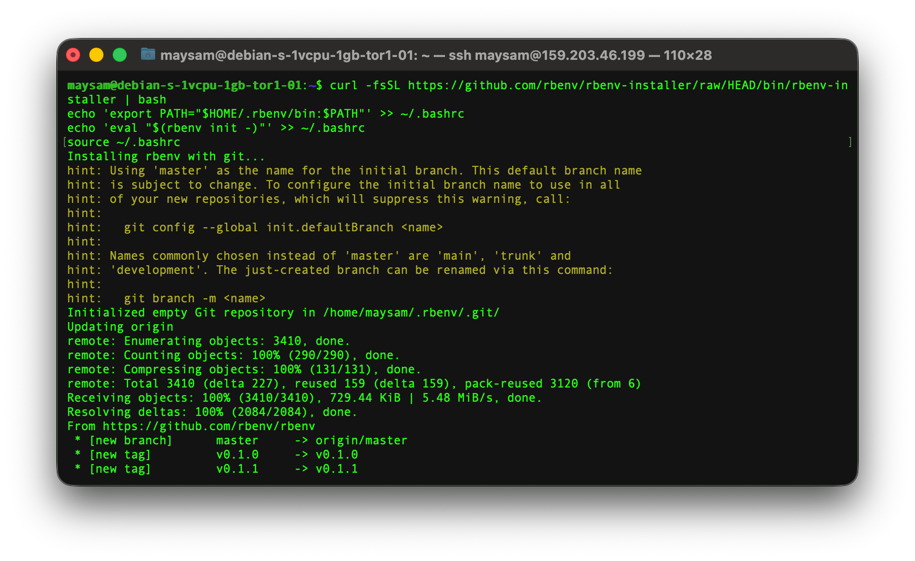Click 'Resolving deltas: 100% (2084/2084)' line
The height and width of the screenshot is (561, 915).
213,412
